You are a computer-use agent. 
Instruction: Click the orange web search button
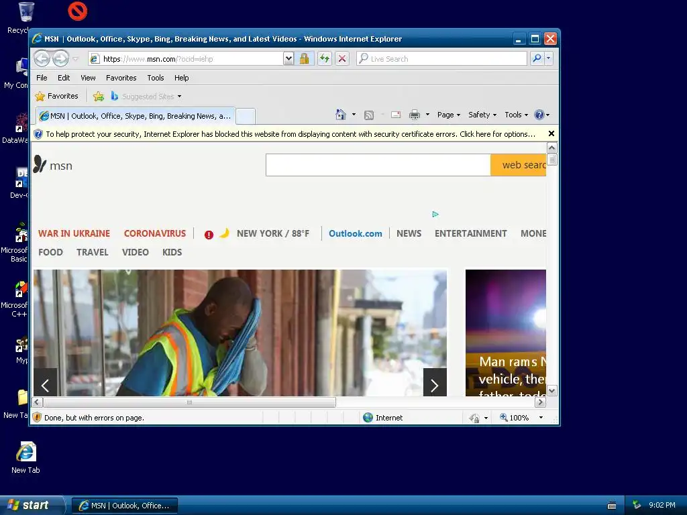click(519, 165)
